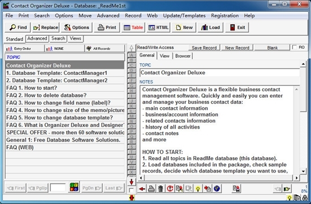Switch to the Views toolbar tab

(75, 38)
